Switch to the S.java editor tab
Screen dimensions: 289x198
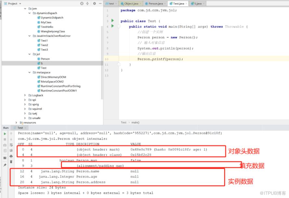tap(198, 4)
